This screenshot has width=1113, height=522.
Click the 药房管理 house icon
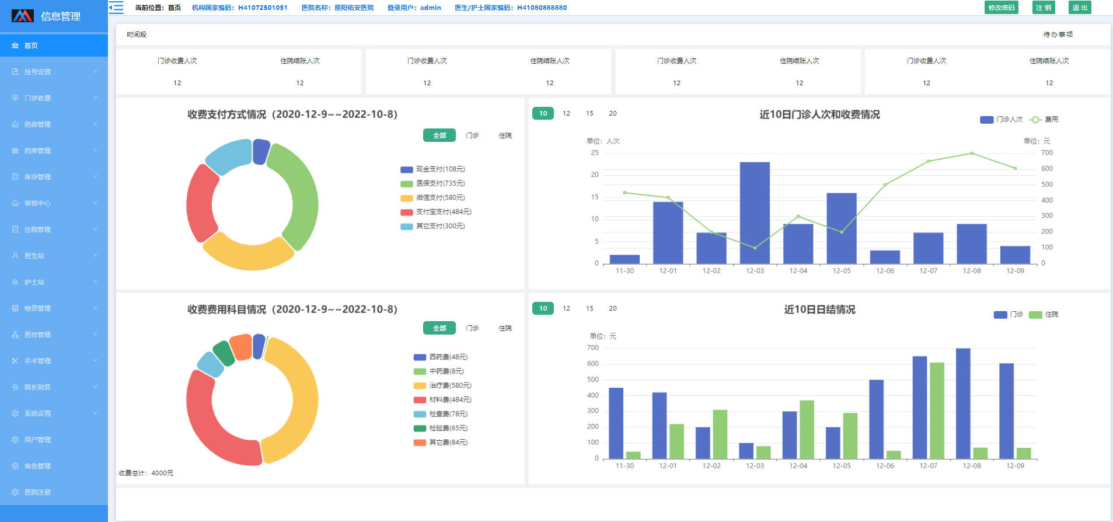[15, 124]
